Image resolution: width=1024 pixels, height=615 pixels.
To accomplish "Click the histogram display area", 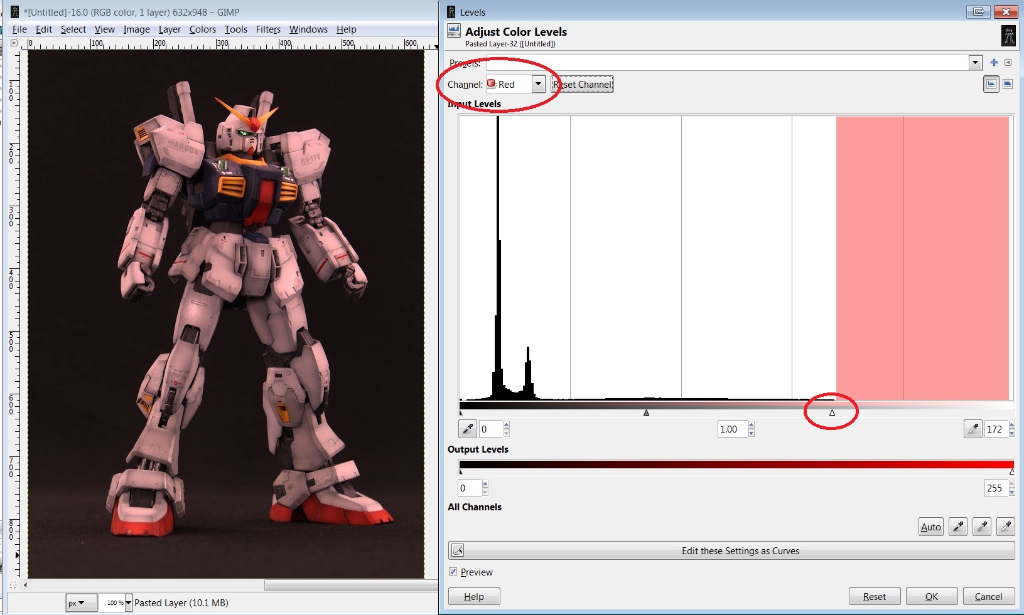I will pos(736,258).
